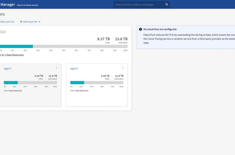The height and width of the screenshot is (155, 235).
Task: Click the 8.37 TB used value
Action: (x=103, y=39)
